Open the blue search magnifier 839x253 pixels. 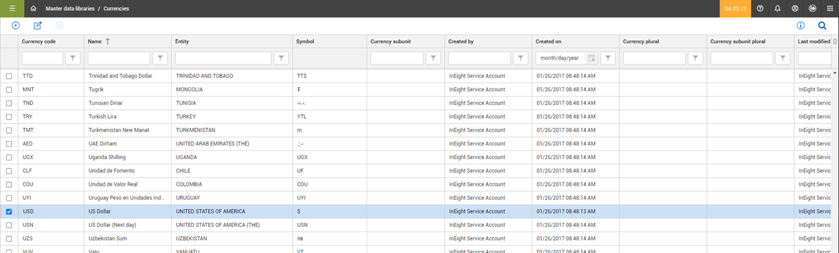click(x=822, y=26)
